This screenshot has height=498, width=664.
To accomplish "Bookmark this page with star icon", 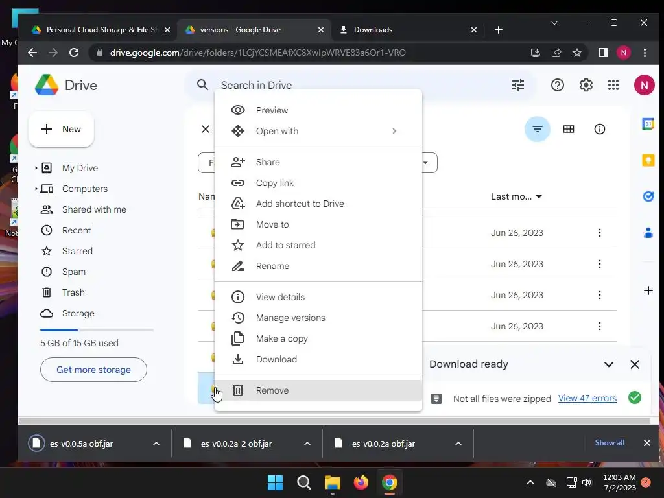I will [x=576, y=53].
